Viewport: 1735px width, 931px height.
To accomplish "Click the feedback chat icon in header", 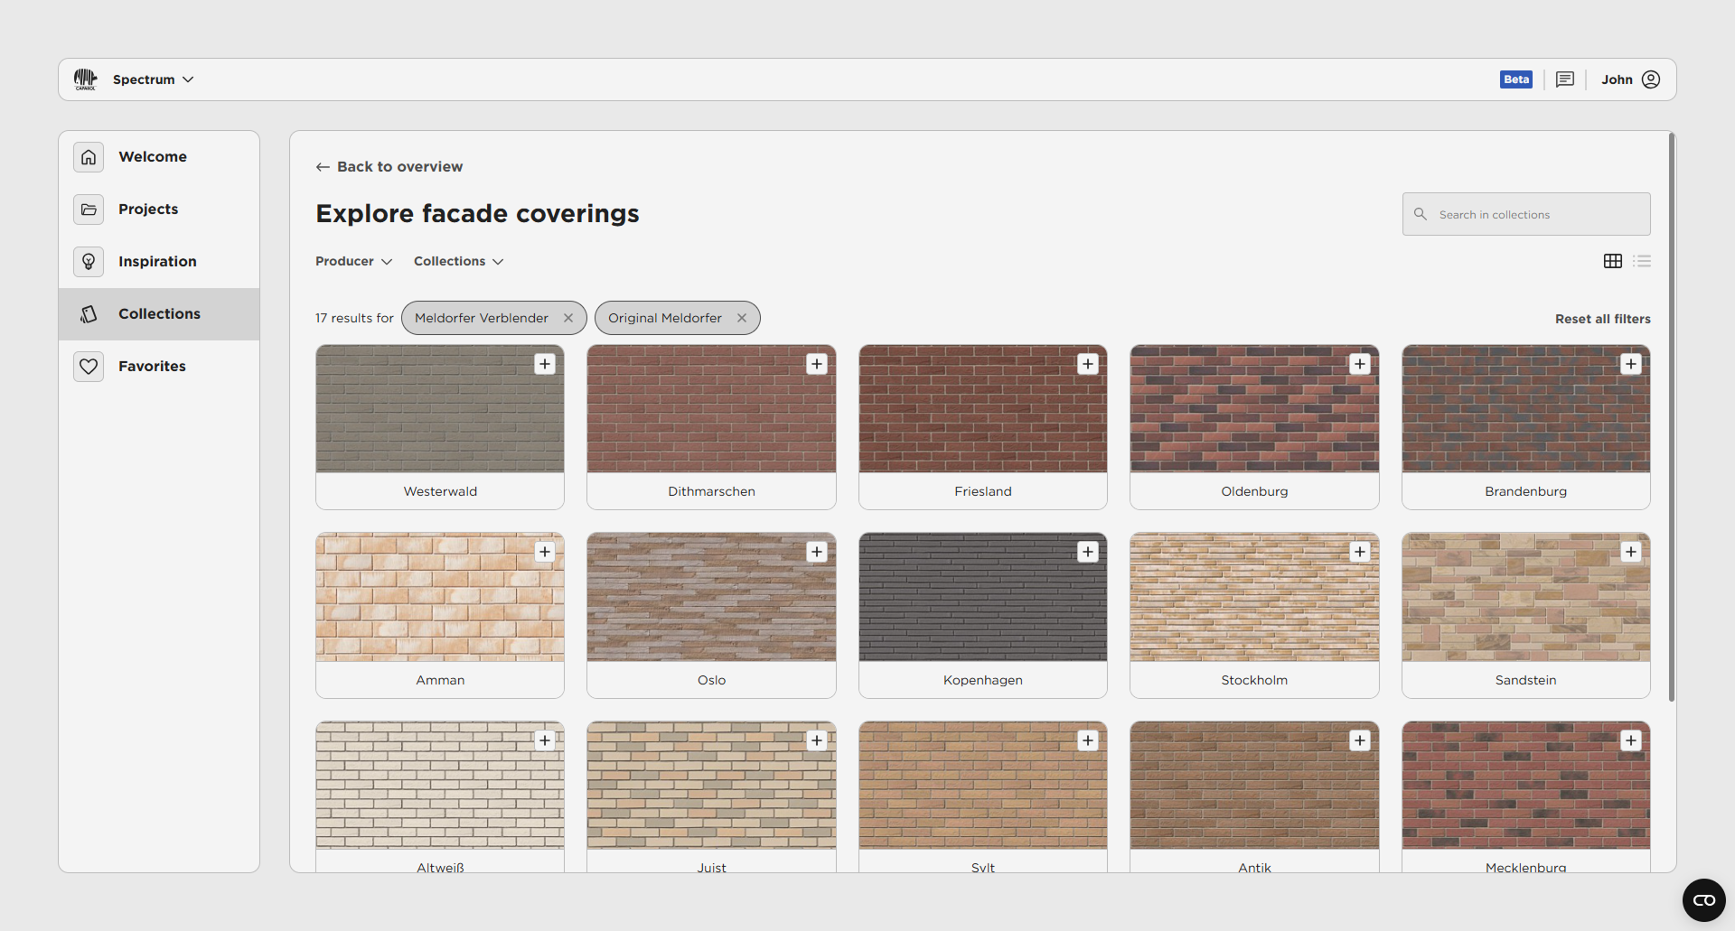I will tap(1565, 79).
